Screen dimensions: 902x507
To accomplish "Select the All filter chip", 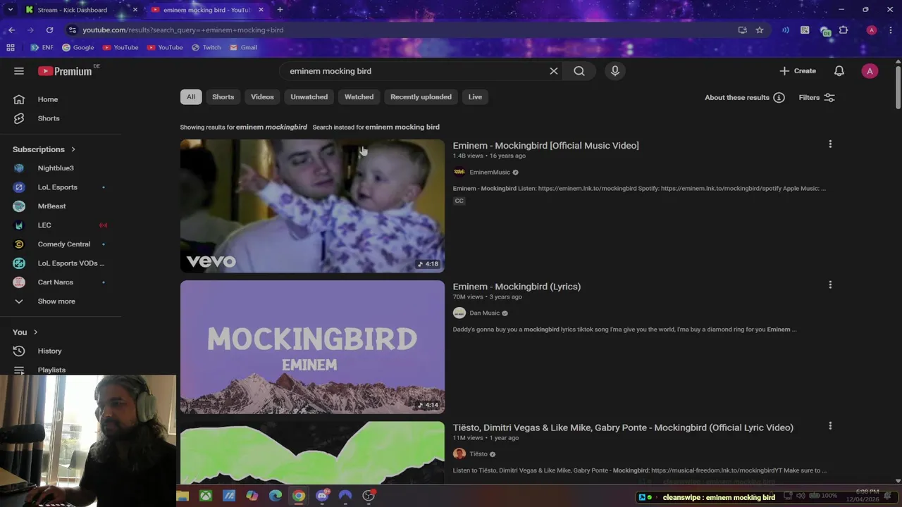I will 191,97.
